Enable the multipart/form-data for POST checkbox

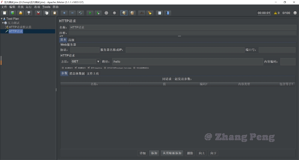105,68
